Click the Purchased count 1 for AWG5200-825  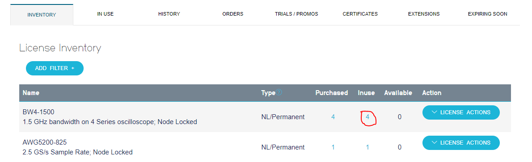(333, 147)
